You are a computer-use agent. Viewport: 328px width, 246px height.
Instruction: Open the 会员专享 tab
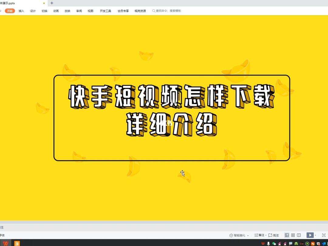coord(123,11)
